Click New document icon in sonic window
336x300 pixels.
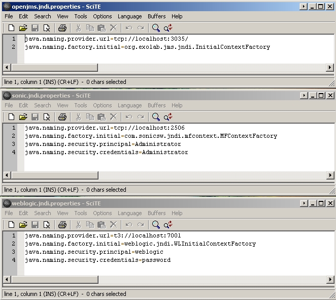[11, 117]
